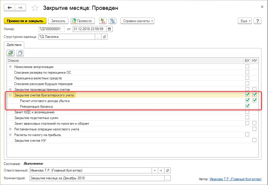Screen dimensions: 268x185
Task: Click the Комментарий input field
Action: [97, 178]
